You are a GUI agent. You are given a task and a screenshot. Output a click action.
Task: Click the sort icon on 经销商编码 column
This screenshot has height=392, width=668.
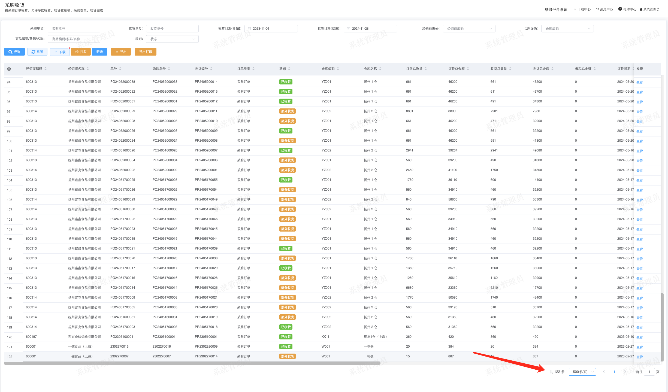point(46,69)
